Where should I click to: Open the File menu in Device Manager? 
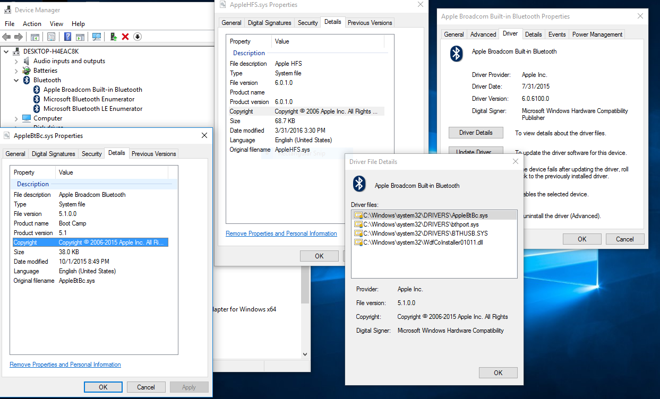coord(10,24)
